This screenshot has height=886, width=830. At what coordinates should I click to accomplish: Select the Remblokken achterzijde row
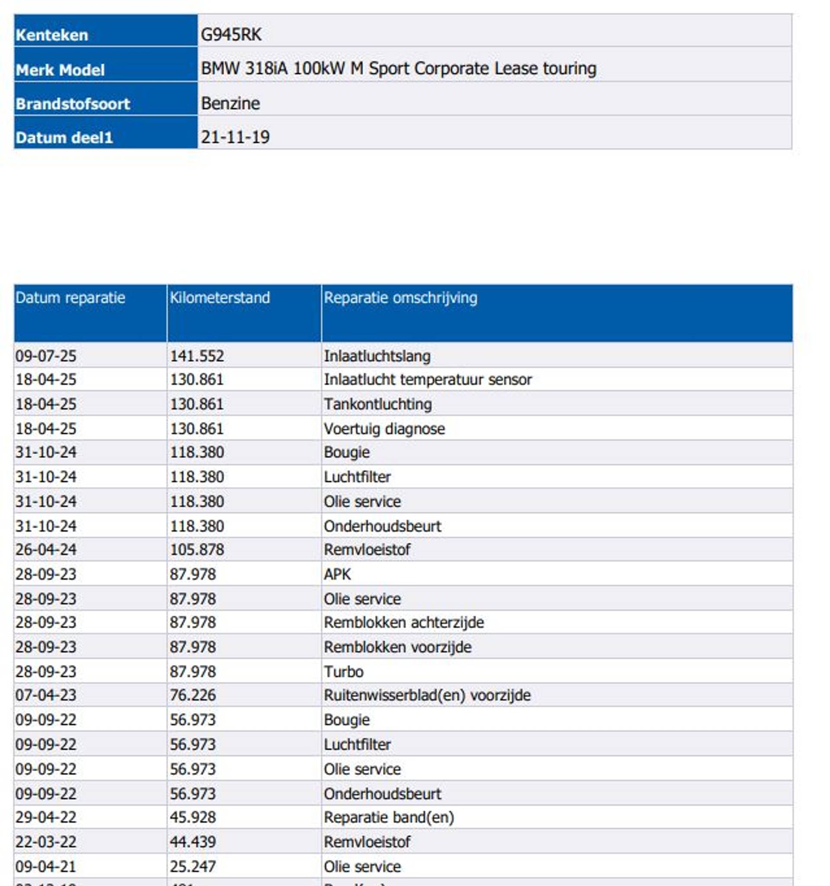[404, 622]
